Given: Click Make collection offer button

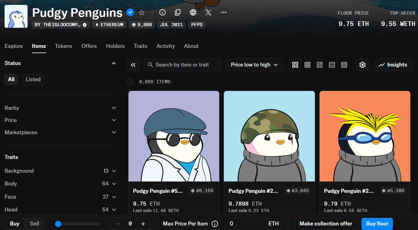Looking at the screenshot, I should (x=326, y=224).
